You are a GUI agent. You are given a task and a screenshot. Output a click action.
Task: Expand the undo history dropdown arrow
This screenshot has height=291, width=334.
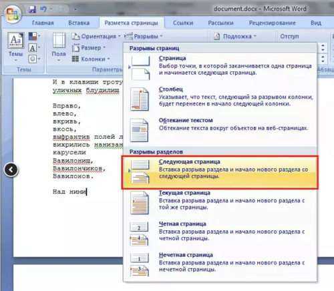(51, 9)
